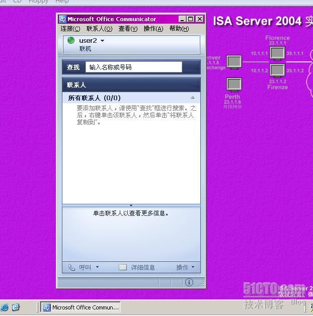The image size is (313, 316).
Task: Open the 查看(V) menu
Action: pyautogui.click(x=128, y=29)
